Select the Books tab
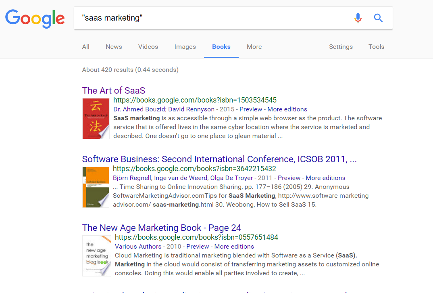The image size is (433, 293). 221,47
